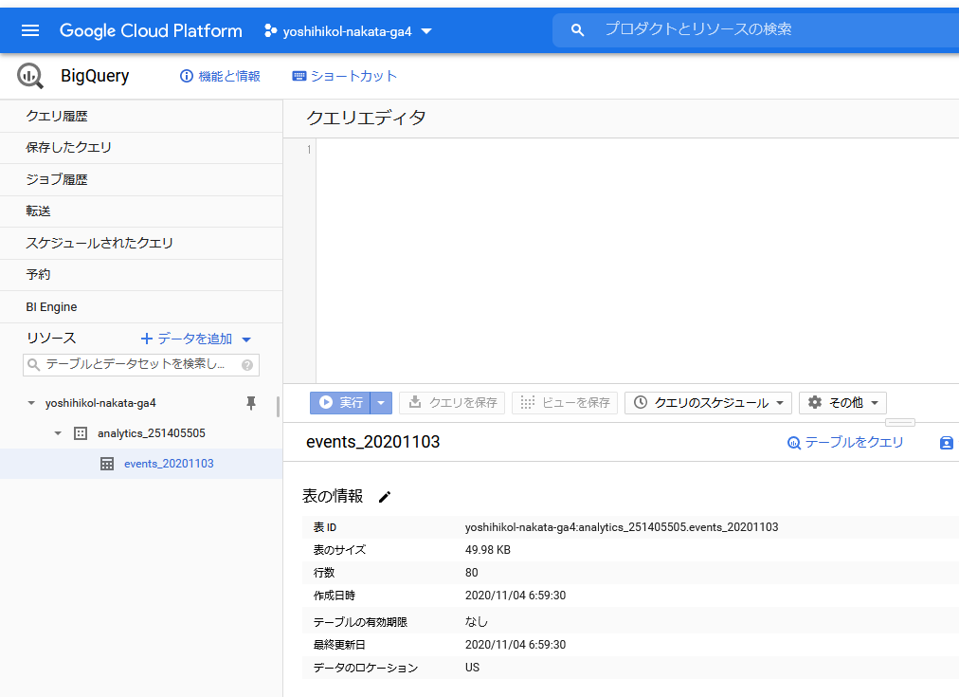Open the run options dropdown arrow
959x697 pixels.
coord(381,403)
